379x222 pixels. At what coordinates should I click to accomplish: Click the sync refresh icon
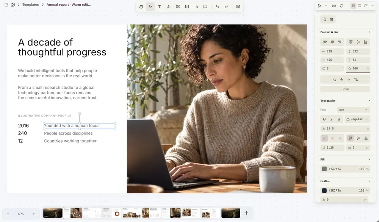point(341,6)
